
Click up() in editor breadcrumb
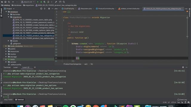pyautogui.click(x=86, y=64)
